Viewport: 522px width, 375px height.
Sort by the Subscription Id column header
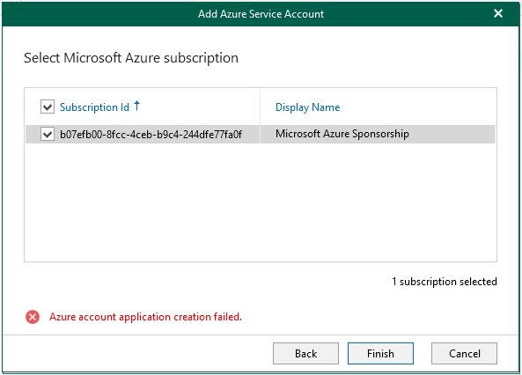pos(94,107)
